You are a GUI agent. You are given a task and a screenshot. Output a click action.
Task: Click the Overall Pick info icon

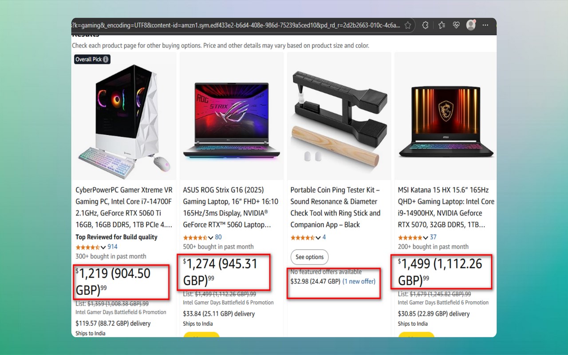(x=106, y=59)
